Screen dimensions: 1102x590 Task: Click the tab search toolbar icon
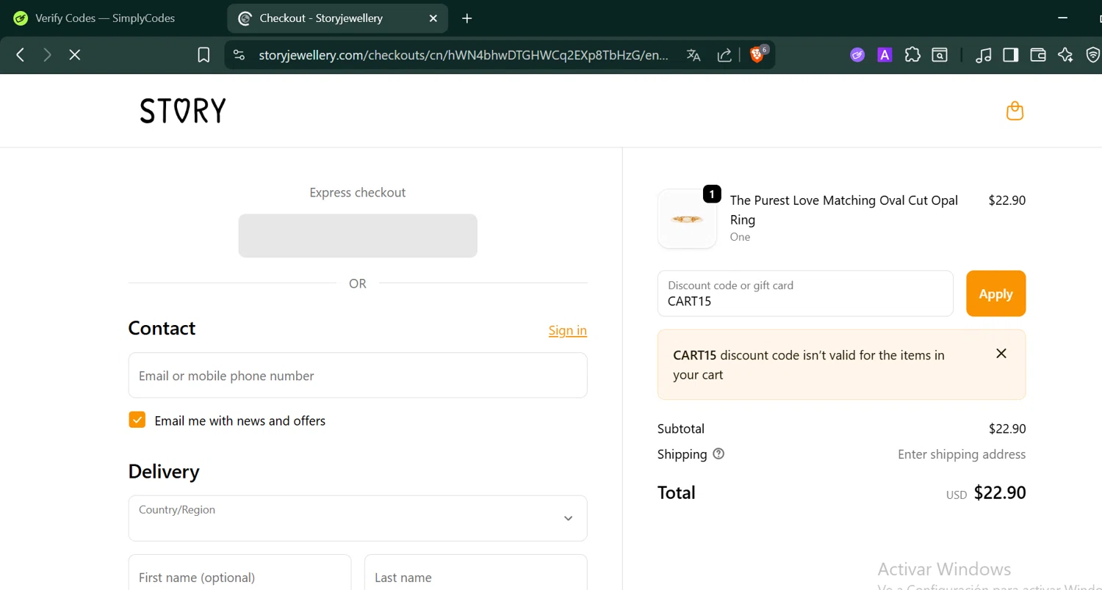click(x=940, y=55)
